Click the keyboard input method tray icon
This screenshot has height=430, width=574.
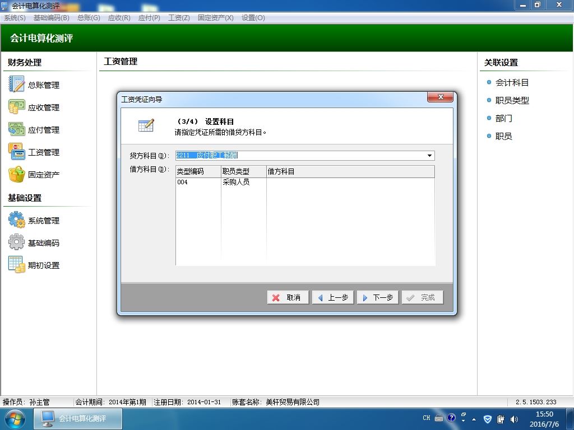coord(439,418)
